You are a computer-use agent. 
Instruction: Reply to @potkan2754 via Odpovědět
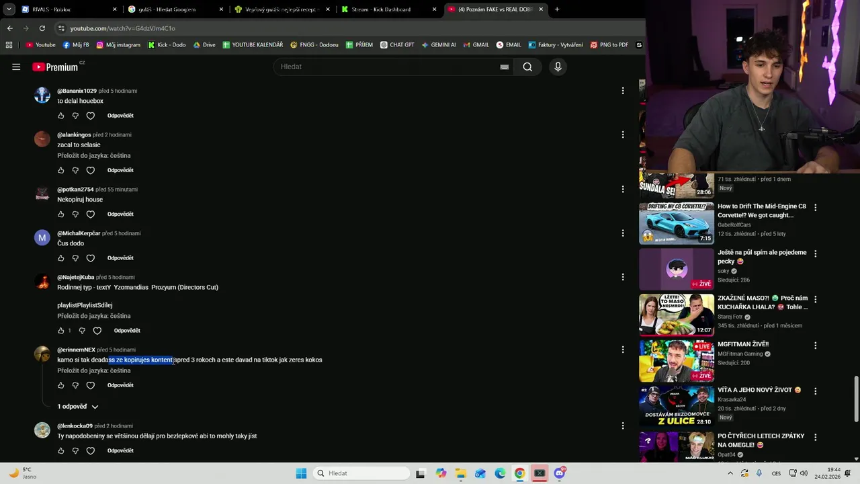pyautogui.click(x=120, y=214)
